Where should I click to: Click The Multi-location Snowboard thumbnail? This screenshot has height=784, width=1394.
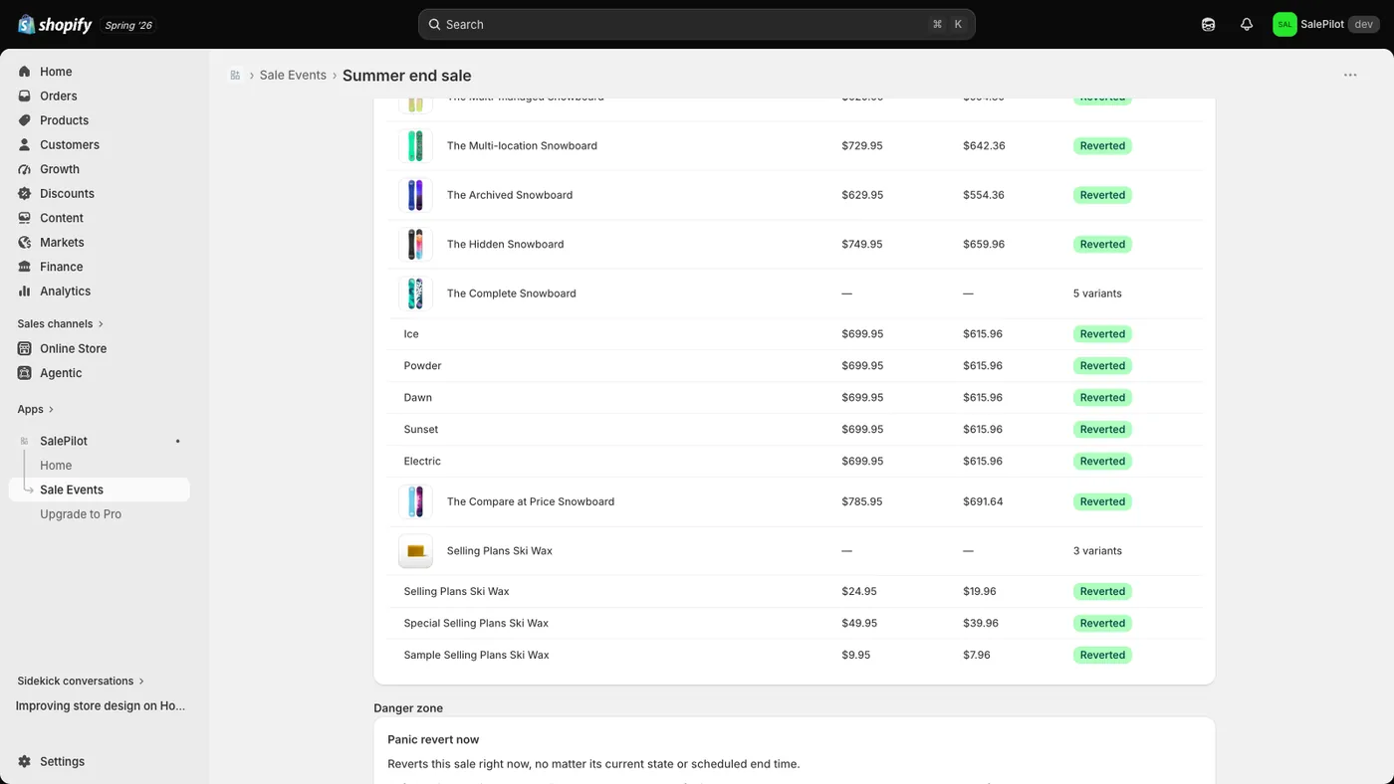pyautogui.click(x=415, y=146)
